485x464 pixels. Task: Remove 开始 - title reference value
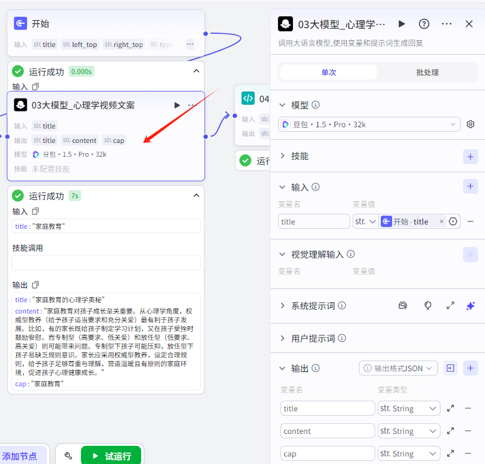click(x=441, y=221)
